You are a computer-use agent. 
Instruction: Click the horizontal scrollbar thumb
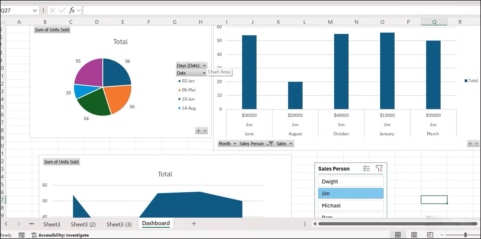click(398, 224)
